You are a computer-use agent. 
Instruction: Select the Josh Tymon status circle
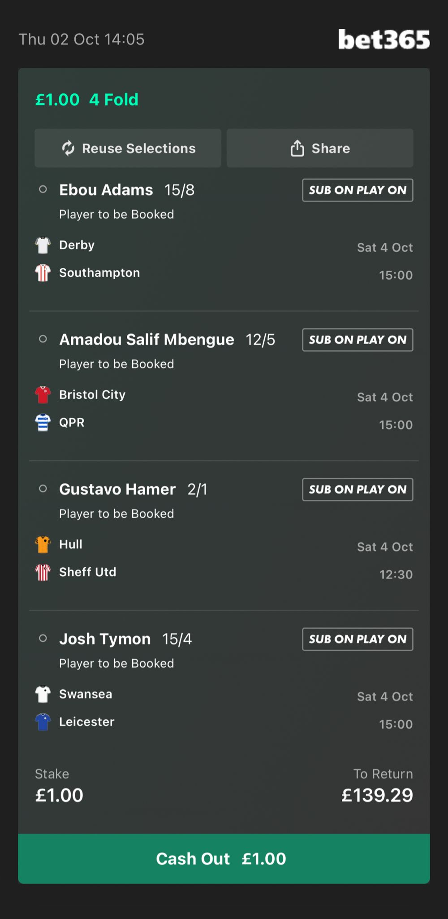point(43,638)
